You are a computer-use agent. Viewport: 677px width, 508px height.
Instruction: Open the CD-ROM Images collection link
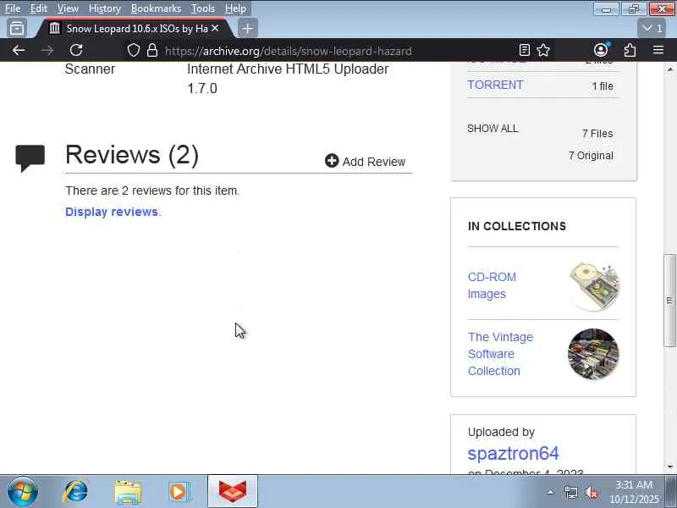492,285
